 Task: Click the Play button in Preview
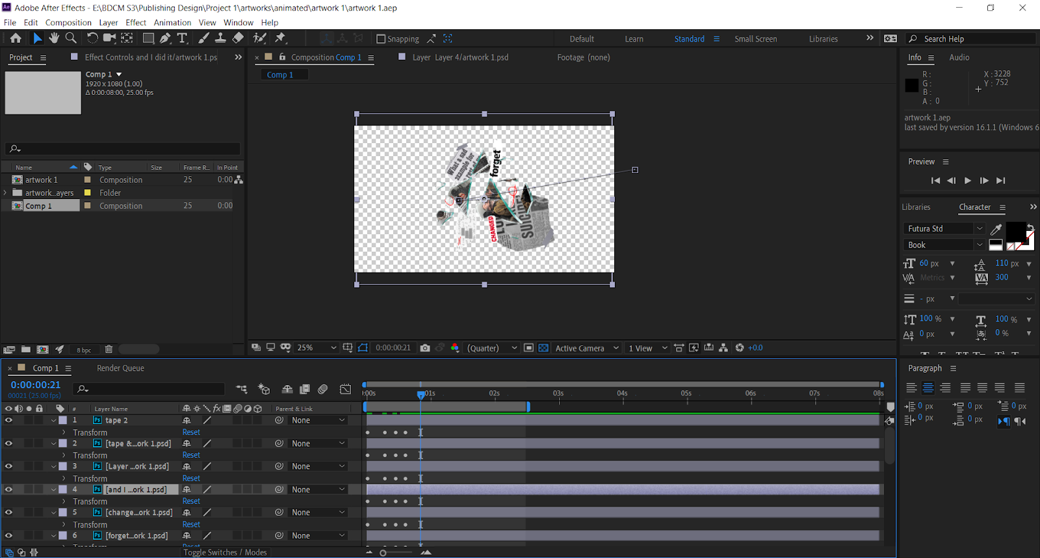[x=967, y=181]
